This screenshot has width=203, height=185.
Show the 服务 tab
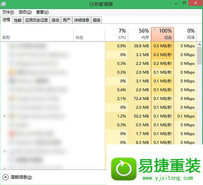pos(96,20)
